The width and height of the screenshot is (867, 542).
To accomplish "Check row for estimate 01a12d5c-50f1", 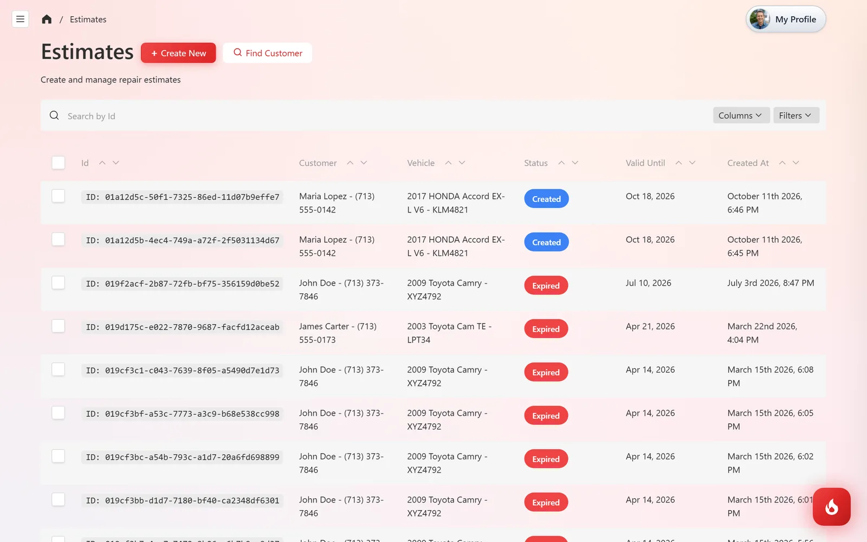I will click(58, 196).
